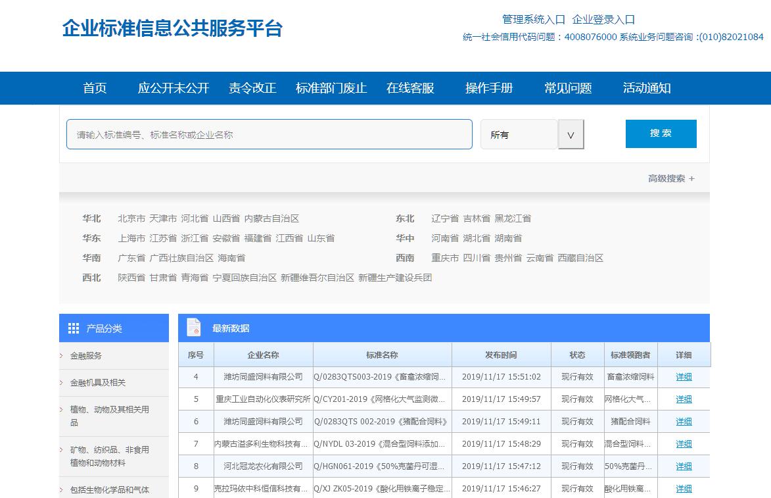Viewport: 771px width, 498px height.
Task: Click the 企业登录入口 link
Action: point(603,20)
